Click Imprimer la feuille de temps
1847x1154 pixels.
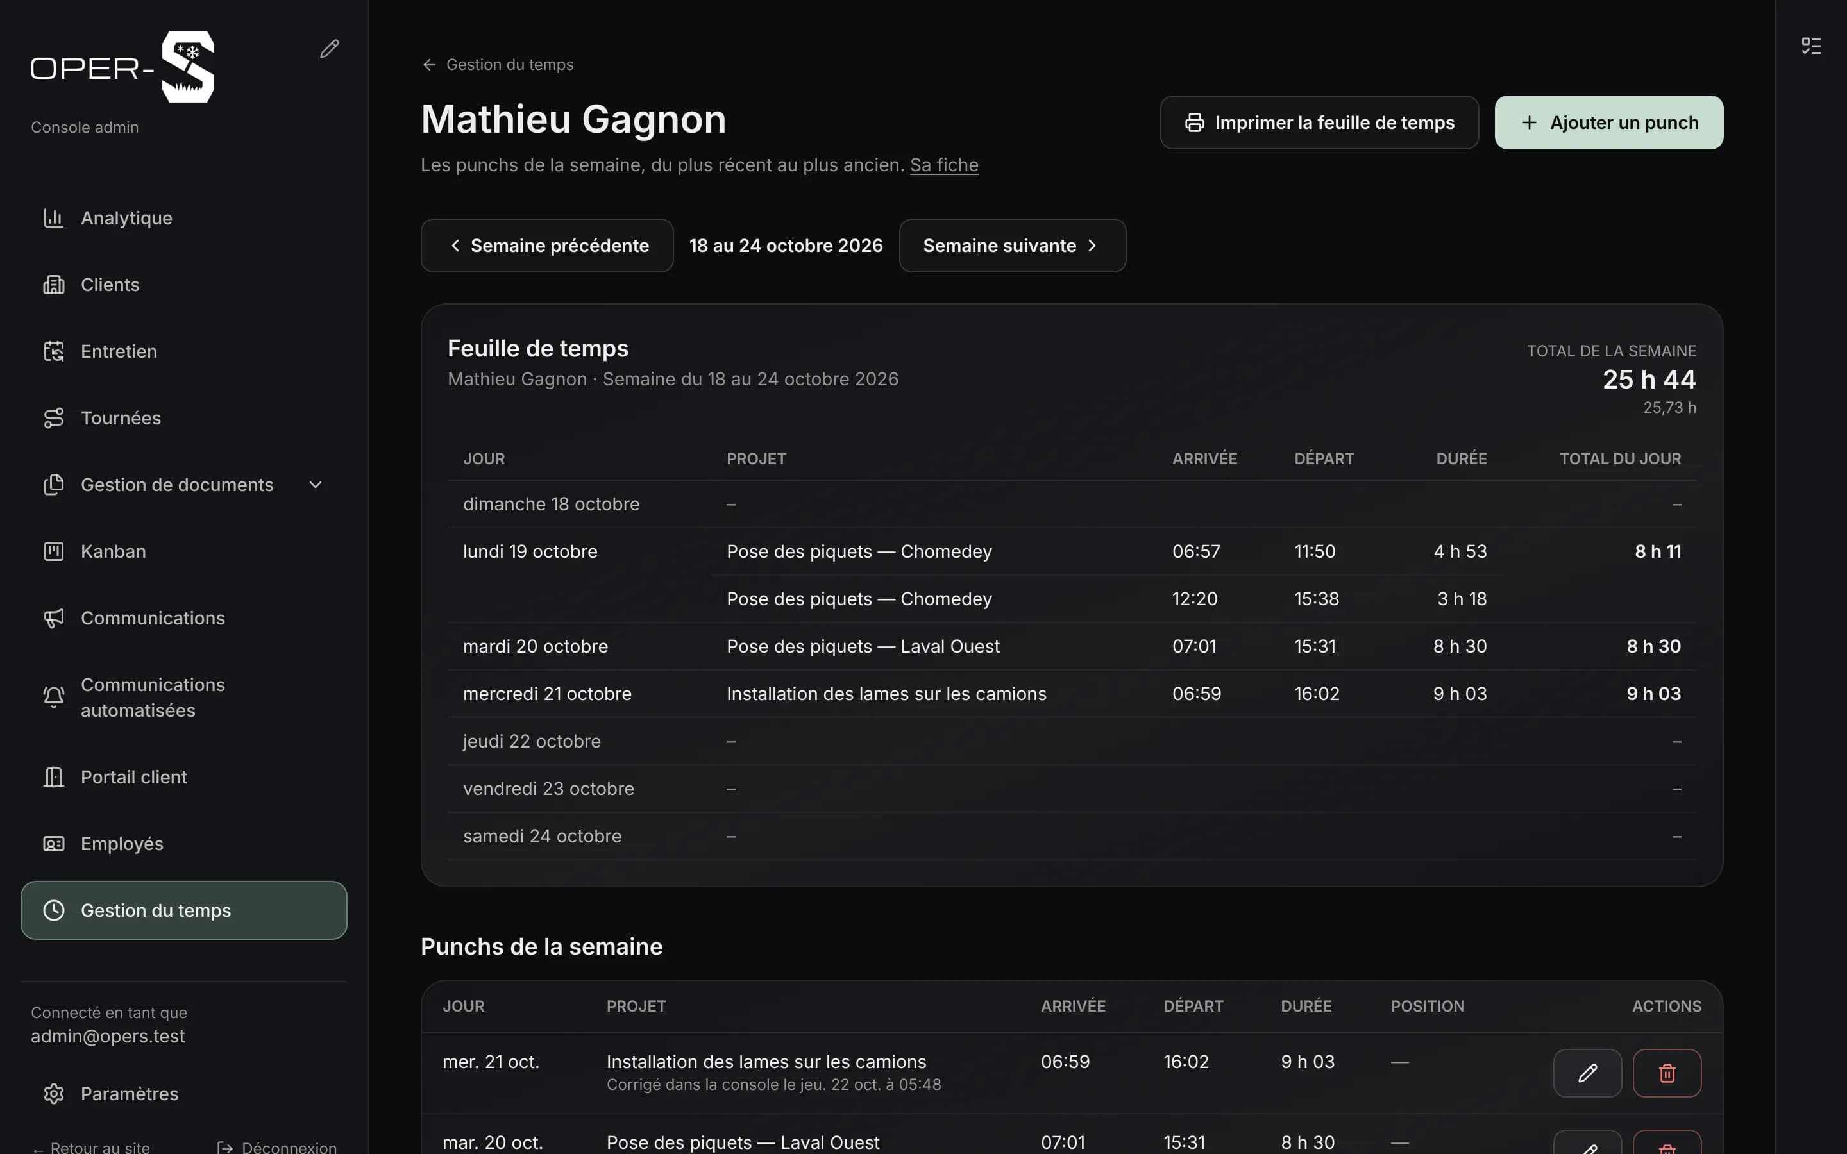click(1319, 122)
